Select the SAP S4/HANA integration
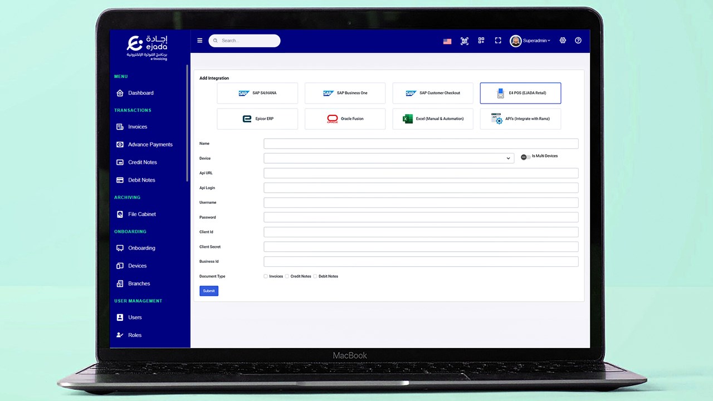Screen dimensions: 713x401 click(257, 93)
